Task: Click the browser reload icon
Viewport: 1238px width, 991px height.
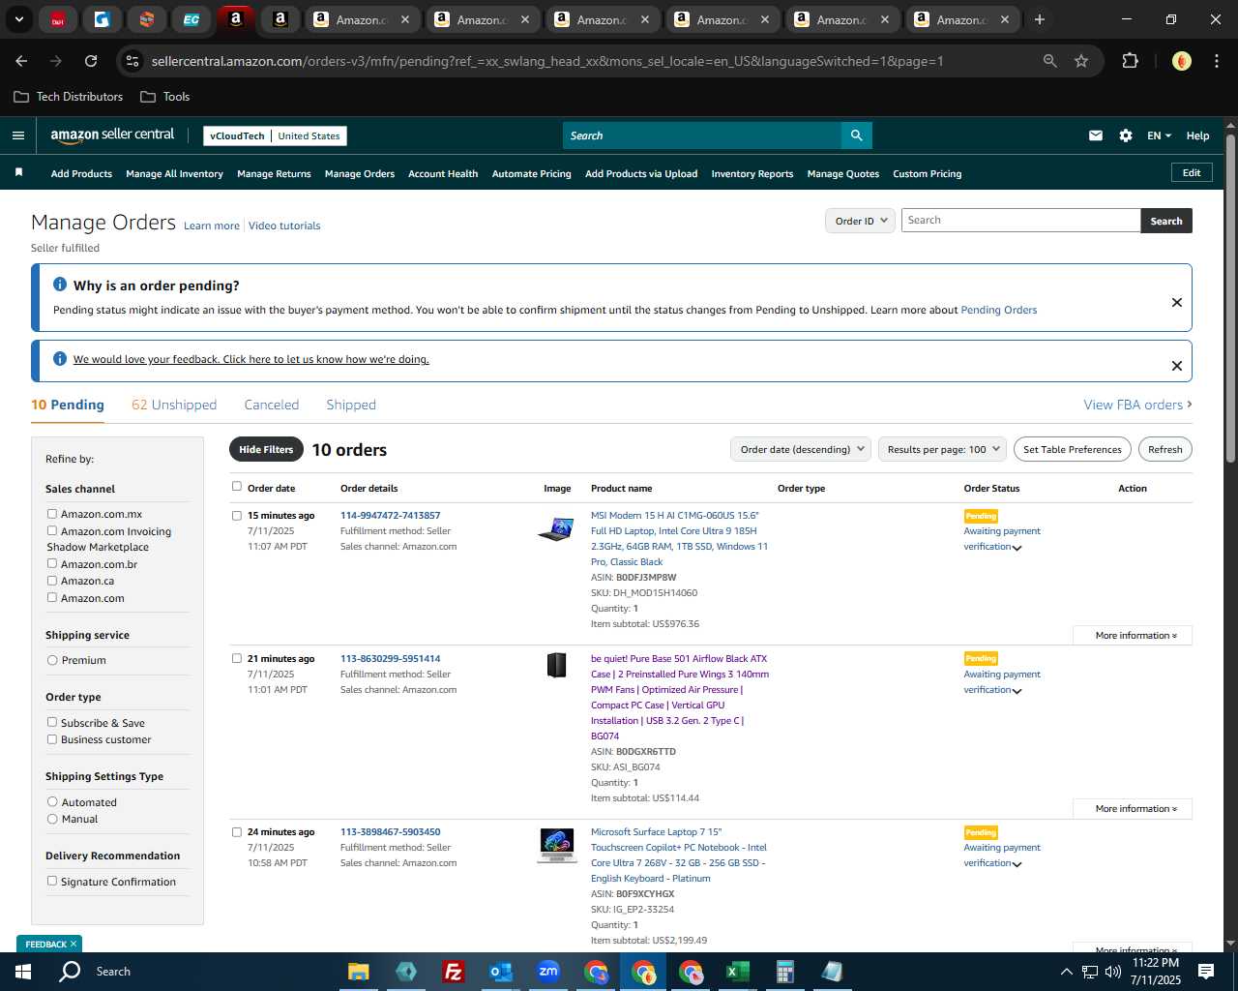Action: pyautogui.click(x=91, y=61)
